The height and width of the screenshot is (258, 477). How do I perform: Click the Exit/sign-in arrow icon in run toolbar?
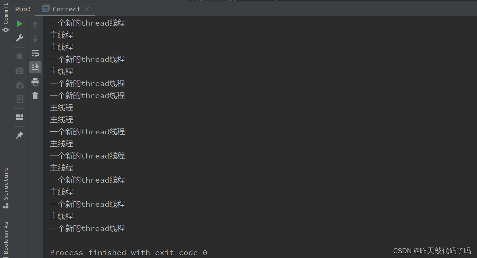(19, 99)
